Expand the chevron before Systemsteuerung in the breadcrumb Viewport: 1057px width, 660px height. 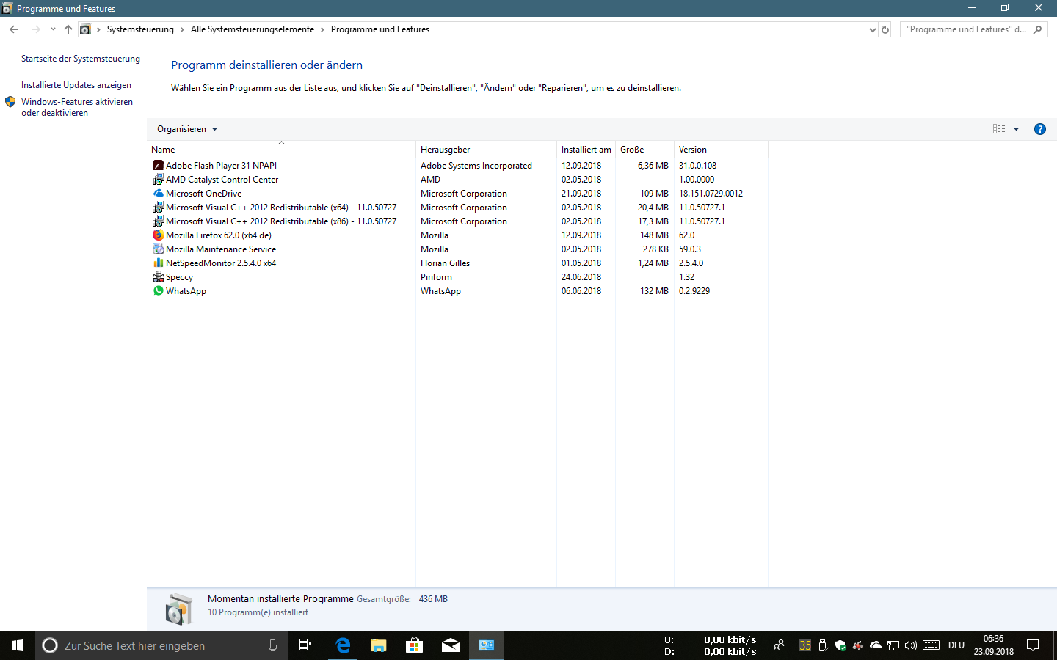(x=98, y=29)
